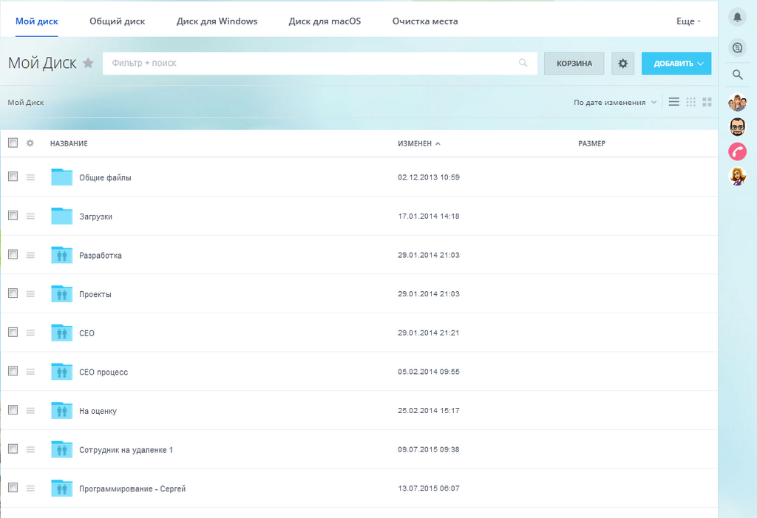Image resolution: width=757 pixels, height=518 pixels.
Task: Focus the Фильтр + поиск field
Action: tap(320, 64)
